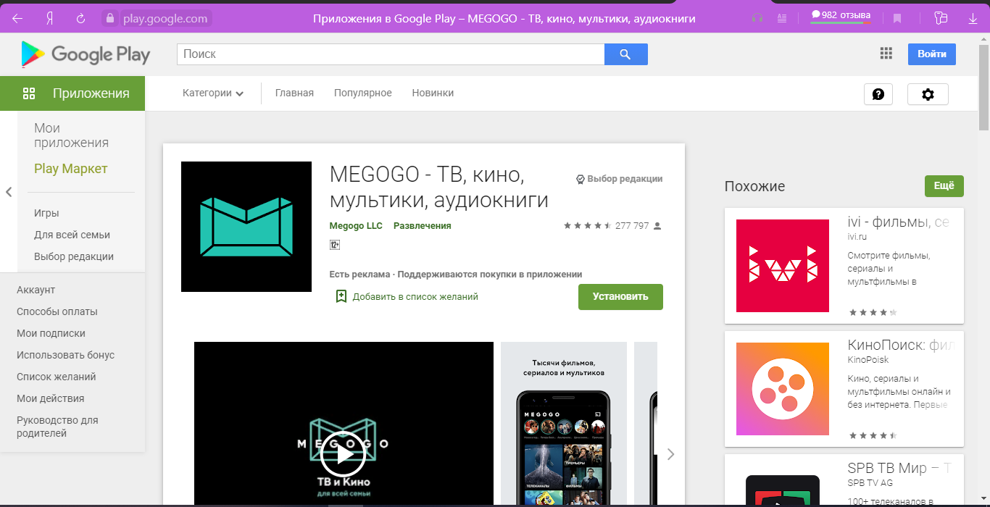The width and height of the screenshot is (990, 507).
Task: Open Способы оплаты
Action: tap(57, 311)
